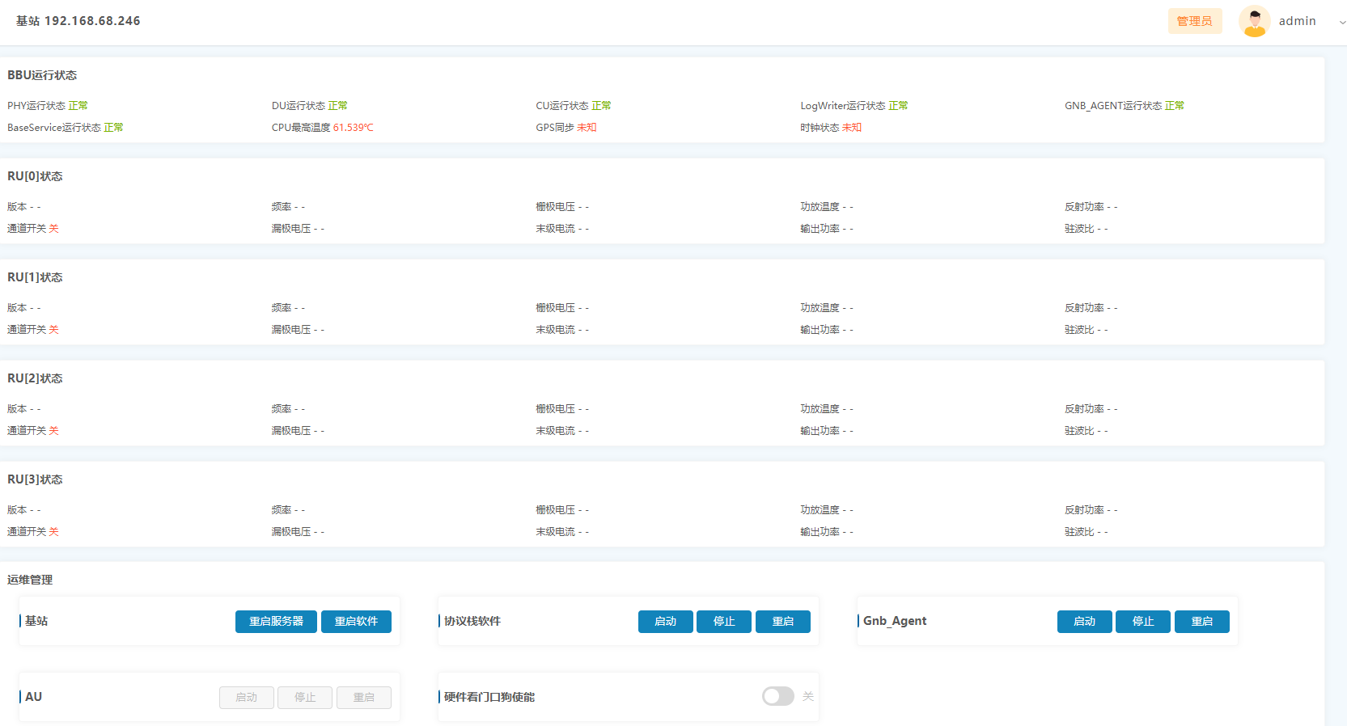
Task: Stop Gnb_Agent with 停止 button
Action: tap(1143, 621)
